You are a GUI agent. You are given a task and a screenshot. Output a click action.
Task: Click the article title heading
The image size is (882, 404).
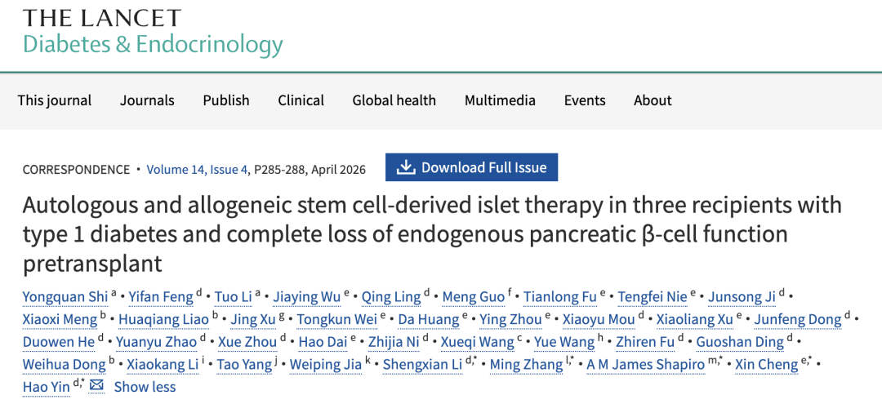[x=432, y=234]
